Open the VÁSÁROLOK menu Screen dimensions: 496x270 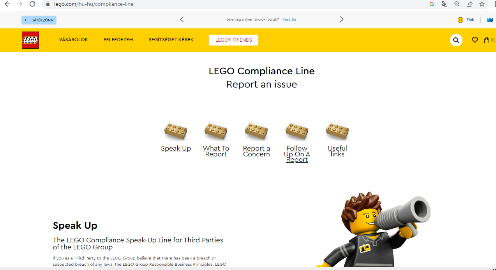tap(74, 40)
